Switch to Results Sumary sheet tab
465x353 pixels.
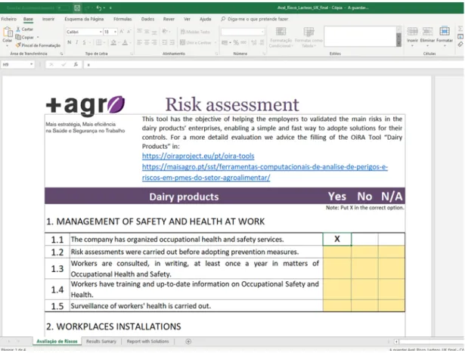click(101, 342)
